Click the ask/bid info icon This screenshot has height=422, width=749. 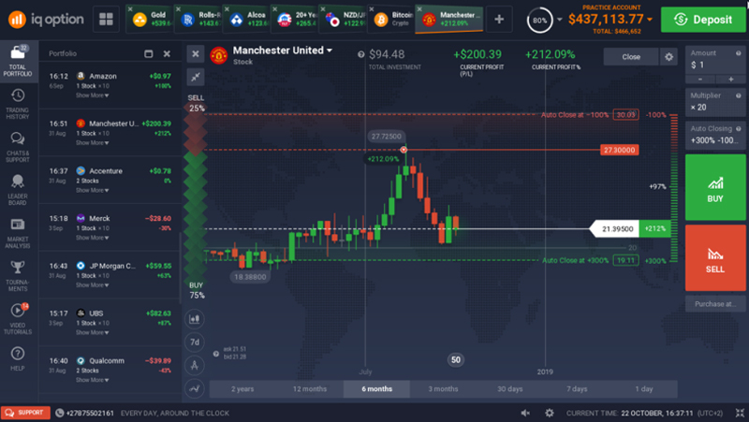coord(216,354)
